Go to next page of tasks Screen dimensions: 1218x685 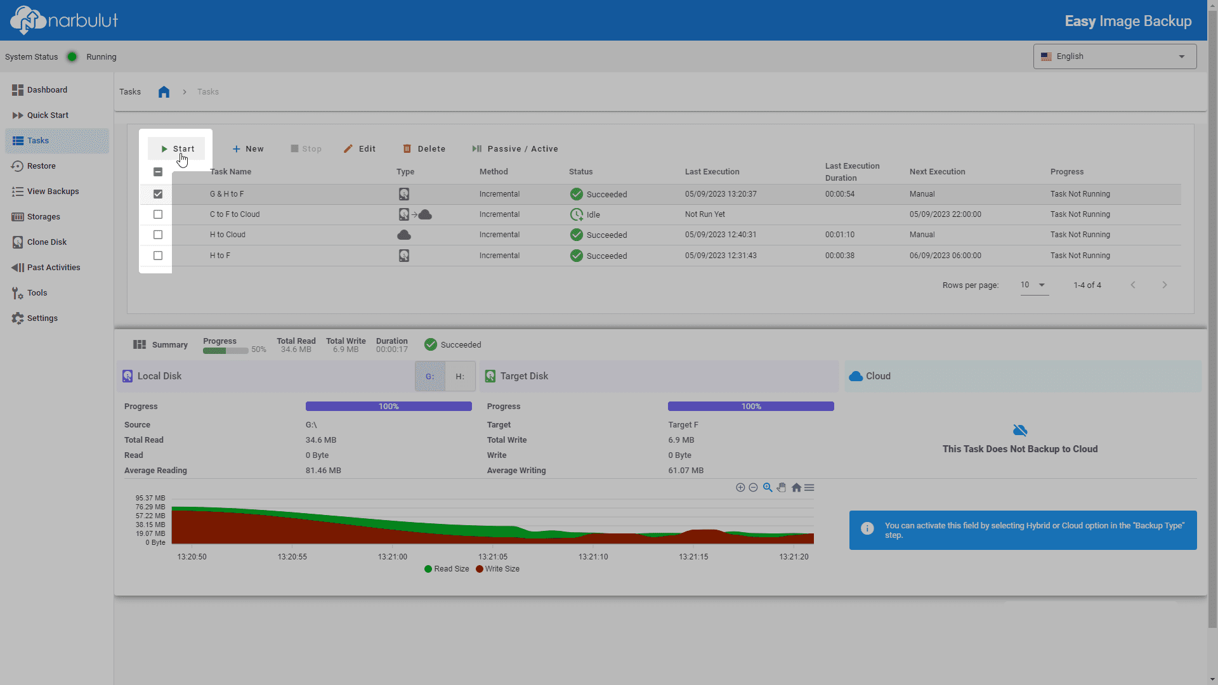(x=1165, y=285)
